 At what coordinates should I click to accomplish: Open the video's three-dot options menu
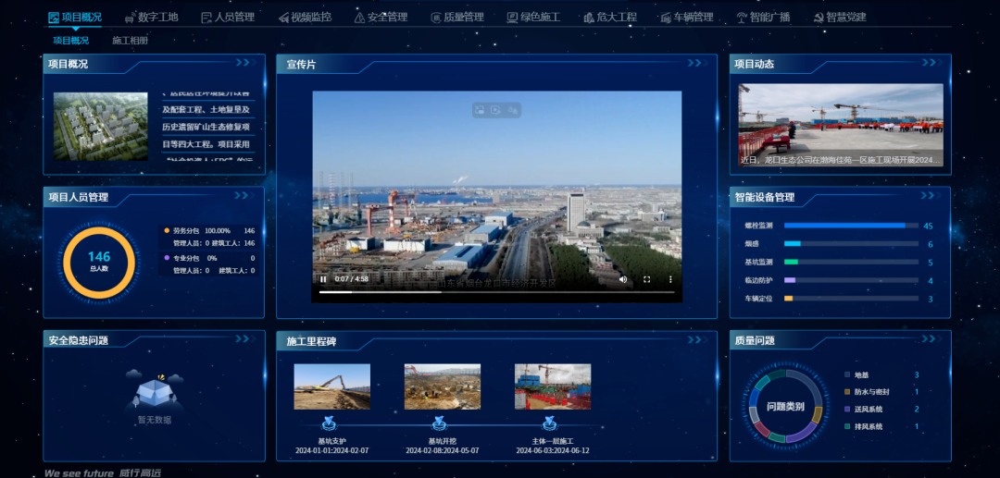click(671, 279)
